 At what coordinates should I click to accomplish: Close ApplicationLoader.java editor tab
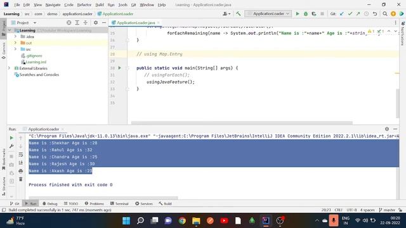pyautogui.click(x=158, y=23)
